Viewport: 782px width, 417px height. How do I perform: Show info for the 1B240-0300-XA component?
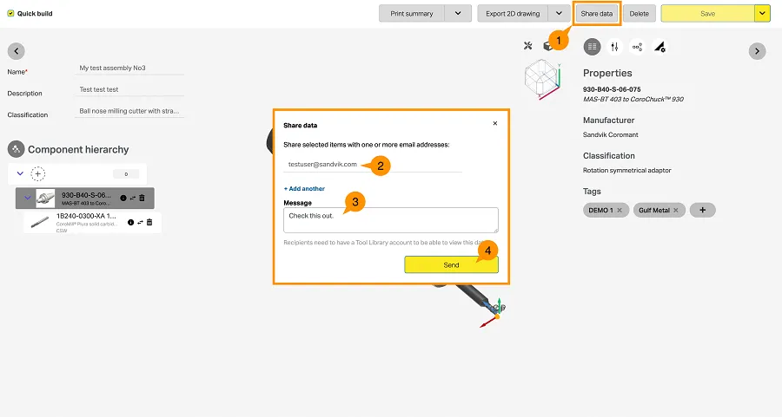click(x=130, y=223)
